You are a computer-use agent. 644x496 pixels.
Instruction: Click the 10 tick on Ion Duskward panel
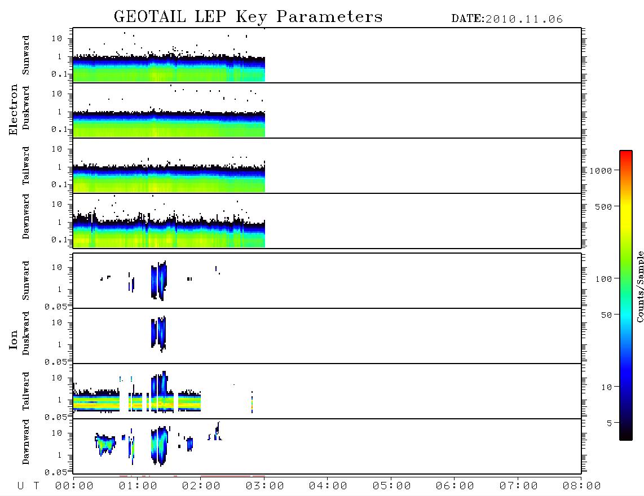57,323
